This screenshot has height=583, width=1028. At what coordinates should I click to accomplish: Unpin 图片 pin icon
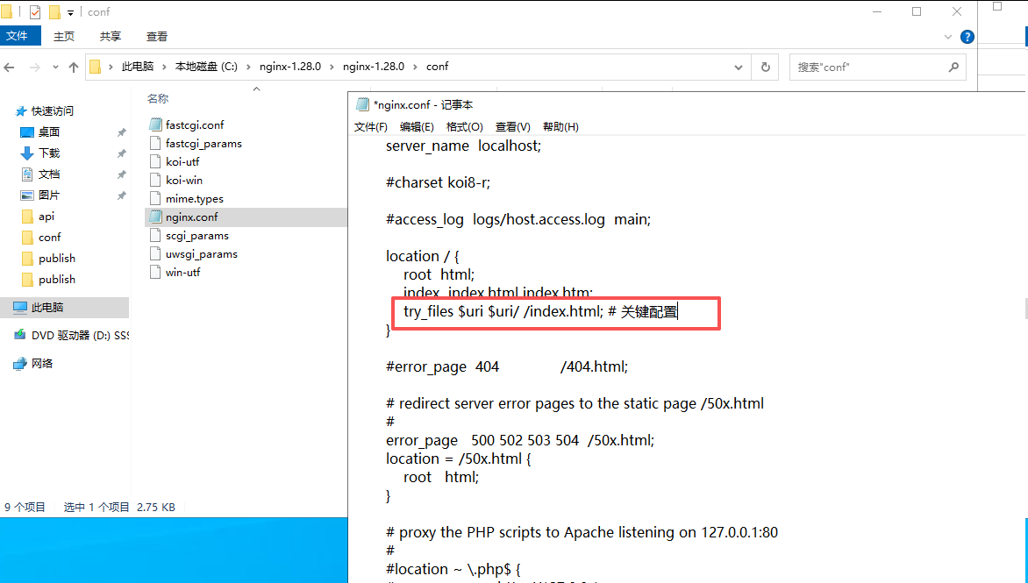point(121,196)
